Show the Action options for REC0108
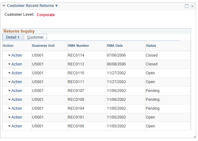 click(x=15, y=100)
